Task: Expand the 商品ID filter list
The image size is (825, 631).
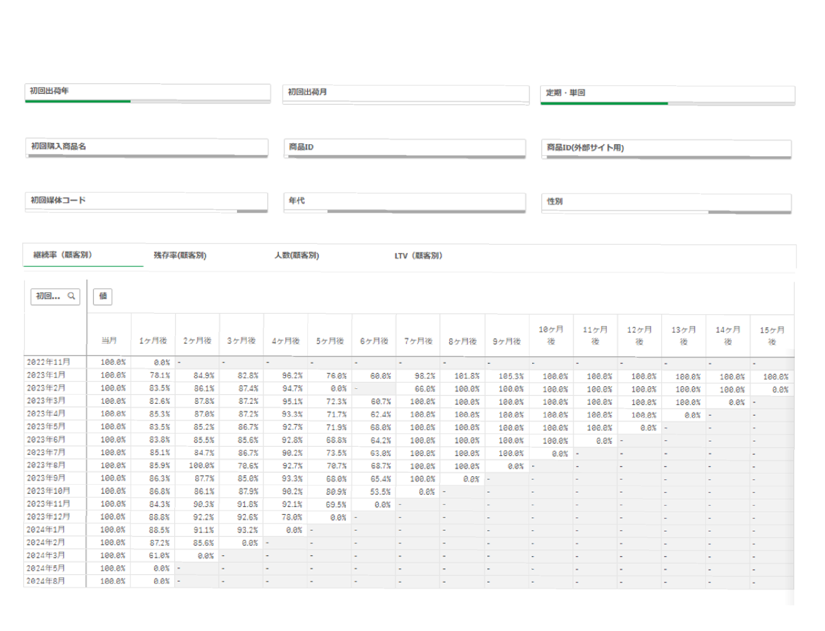Action: coord(405,148)
